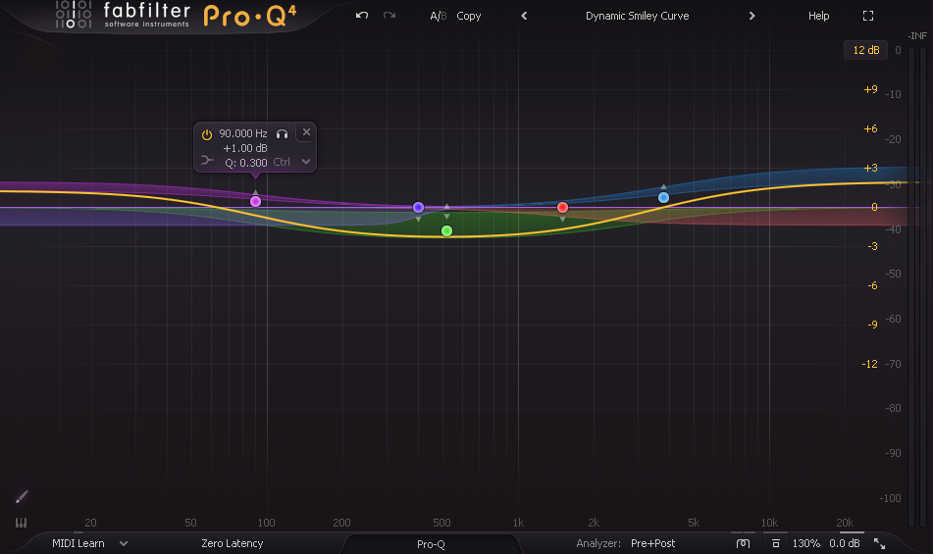Click the output level meter bar
Viewport: 933px width, 554px height.
coord(917,286)
